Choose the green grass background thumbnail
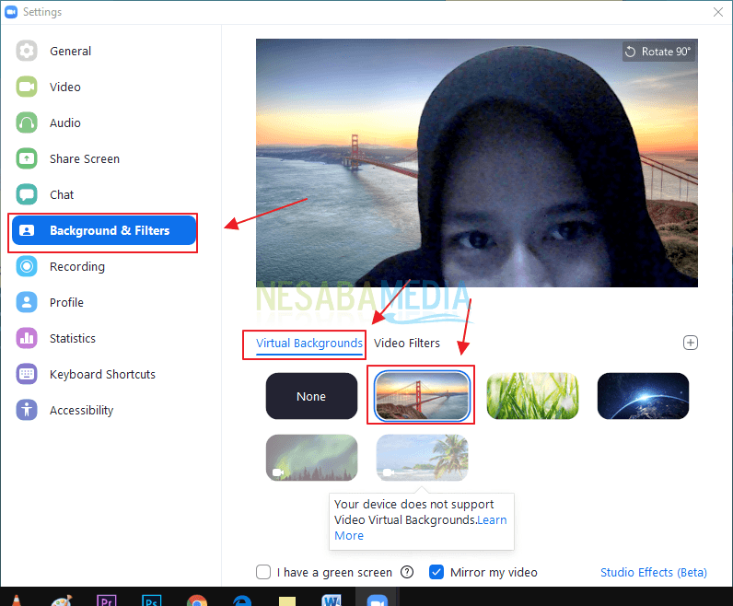 [x=532, y=396]
